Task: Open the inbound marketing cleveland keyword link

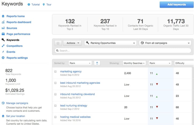Action: [77, 94]
